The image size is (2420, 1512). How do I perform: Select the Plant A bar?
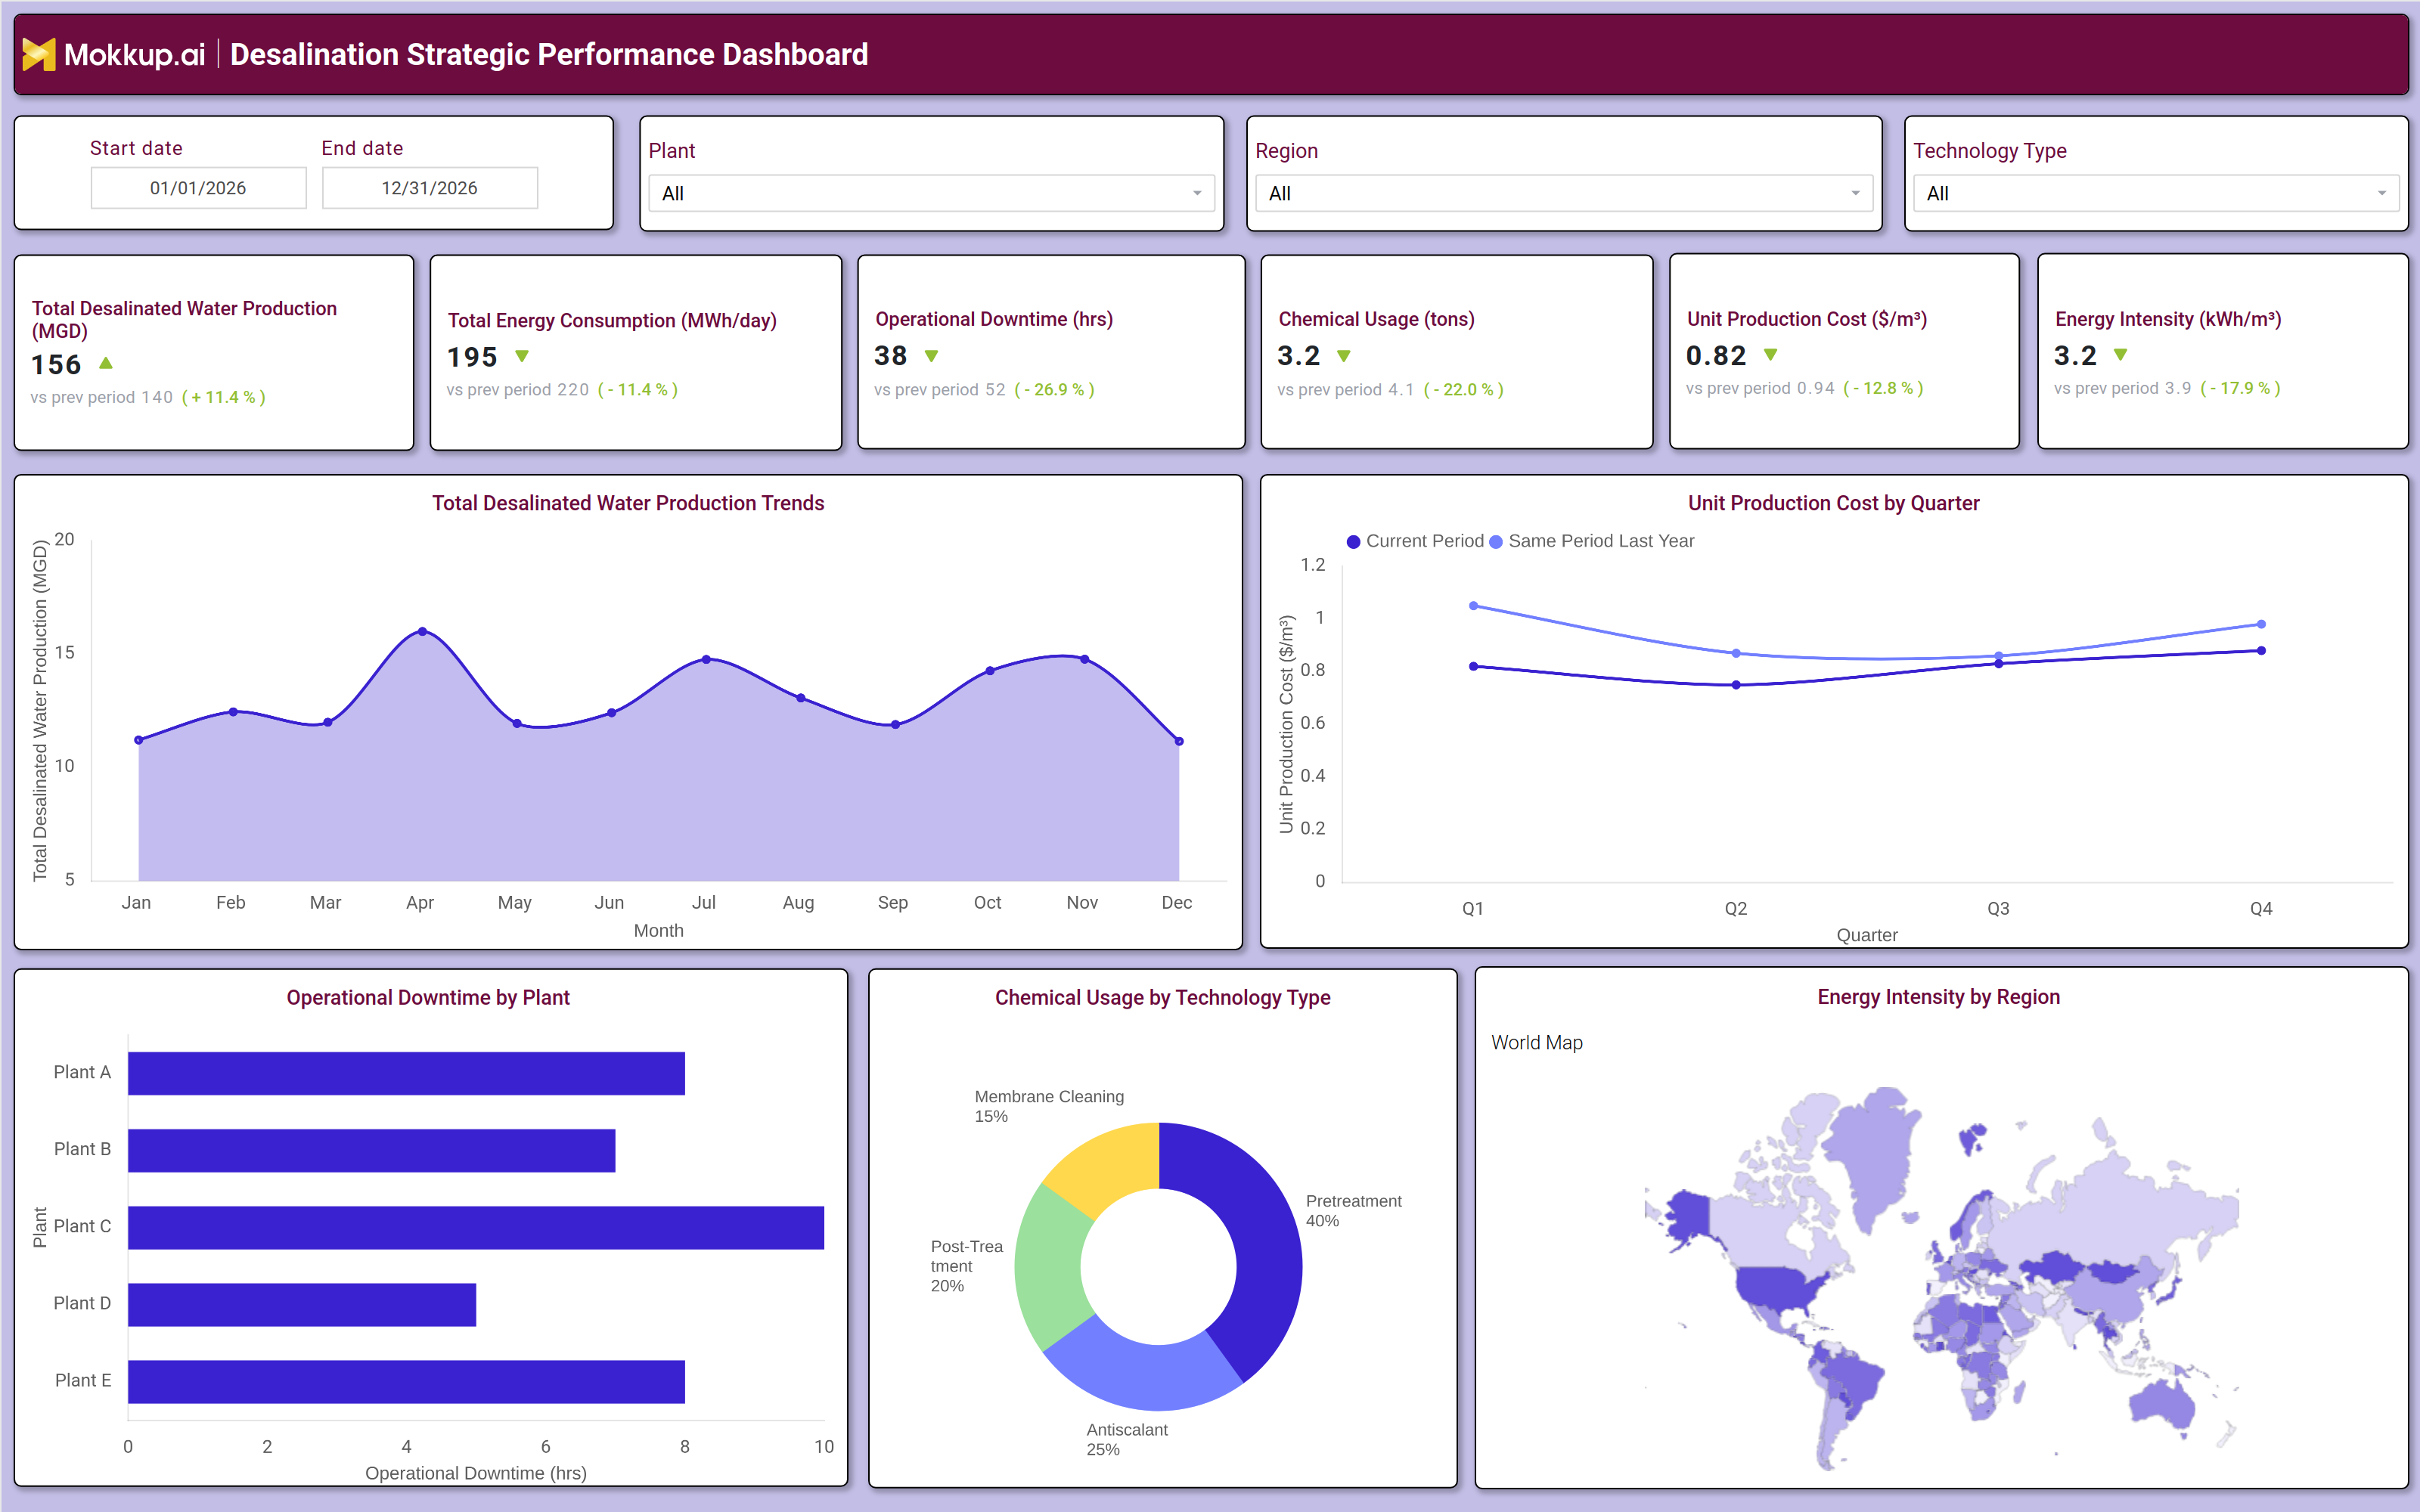[x=406, y=1073]
